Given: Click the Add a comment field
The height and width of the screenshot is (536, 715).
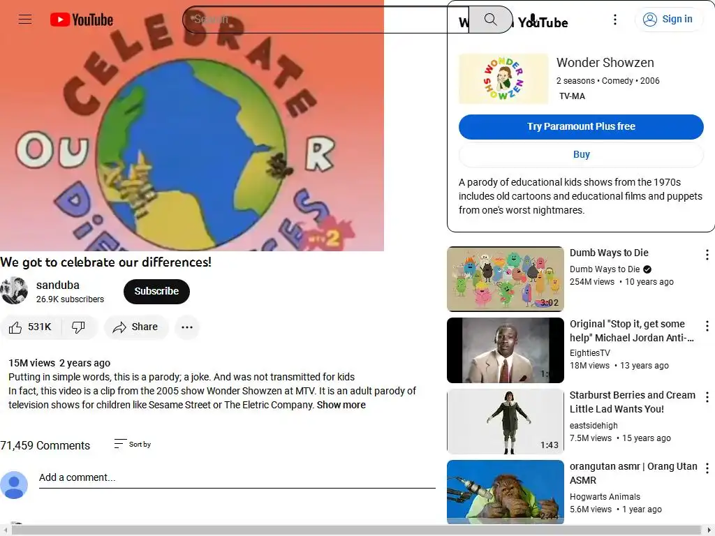Looking at the screenshot, I should (237, 477).
